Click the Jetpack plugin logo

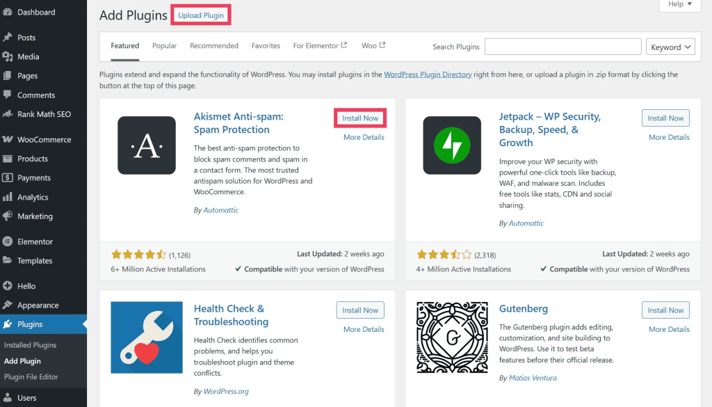(452, 145)
